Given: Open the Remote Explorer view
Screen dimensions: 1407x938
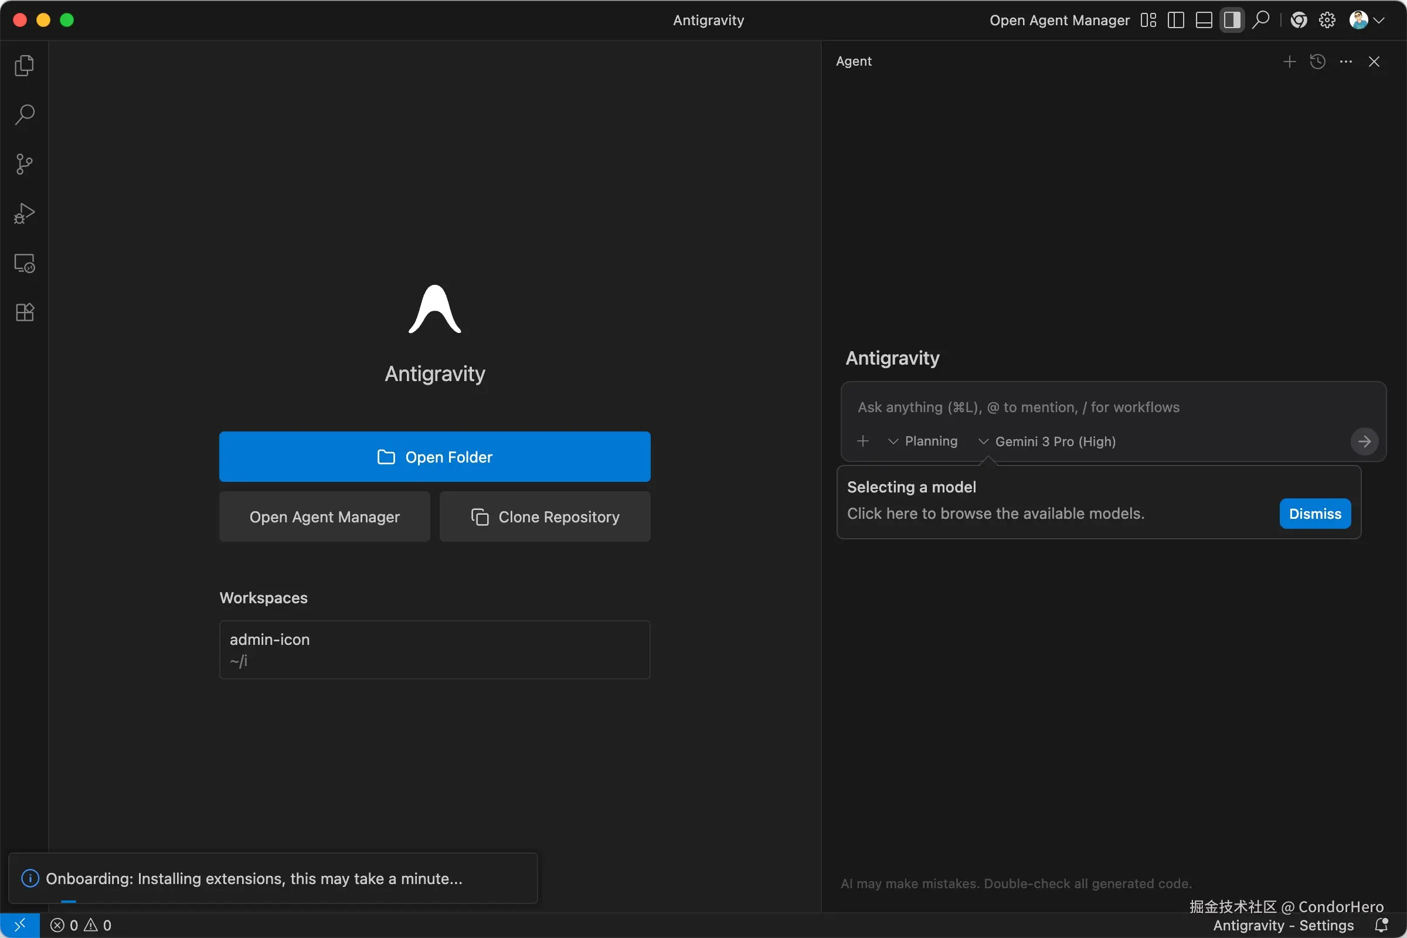Looking at the screenshot, I should [x=24, y=263].
